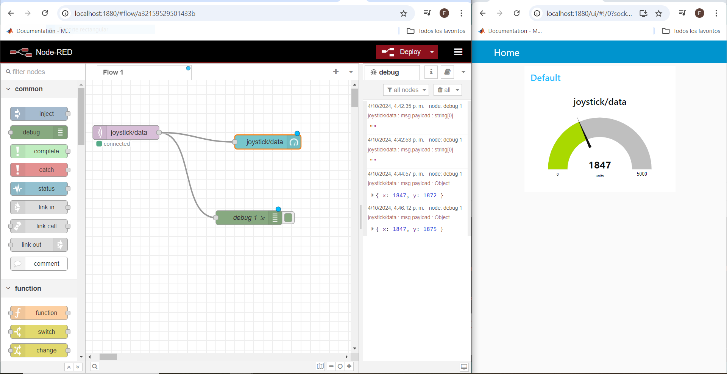Click the Deploy button
This screenshot has width=727, height=374.
(x=401, y=52)
